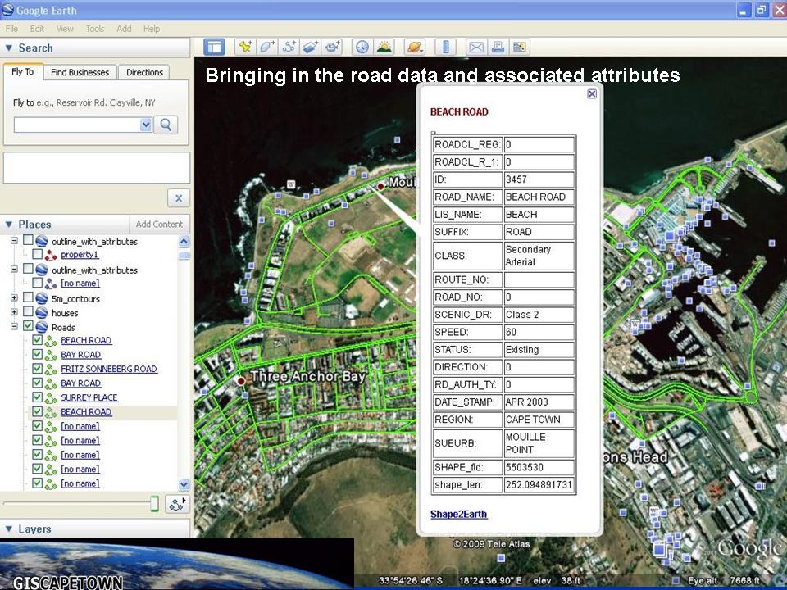Toggle the sidebar panel button
The width and height of the screenshot is (787, 590).
pos(214,48)
